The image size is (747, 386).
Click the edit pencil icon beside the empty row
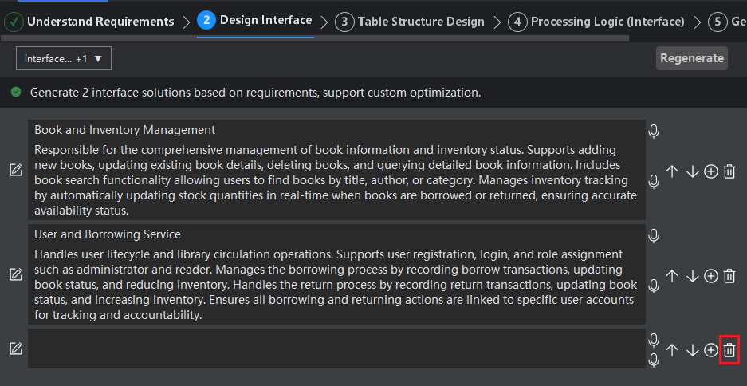[16, 349]
